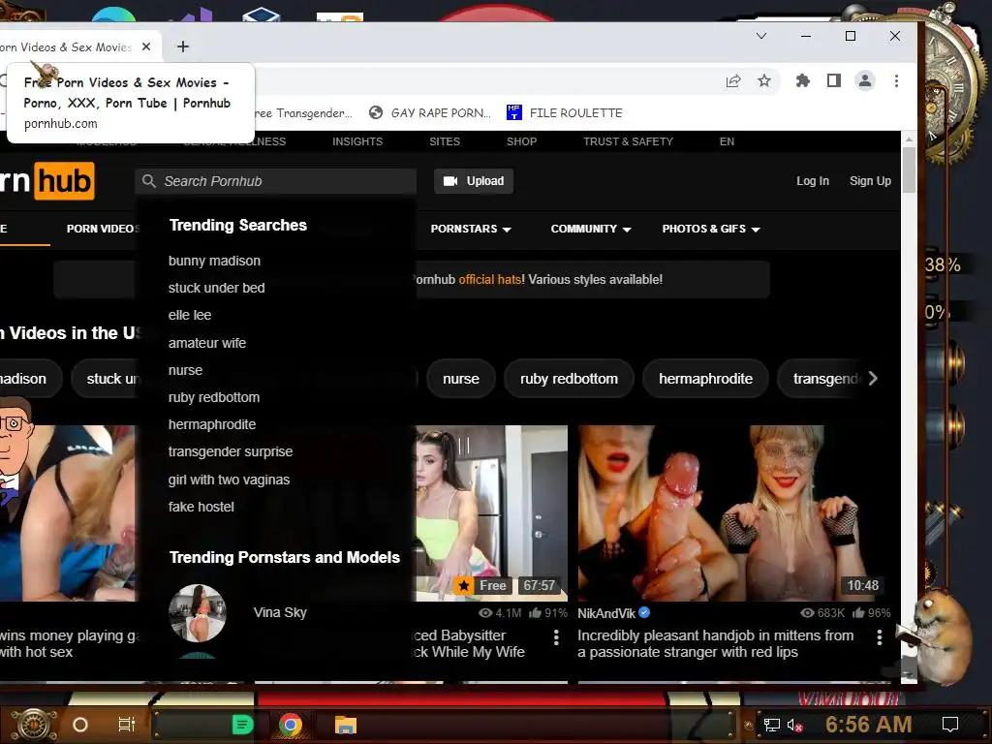Expand the PORNSTARS dropdown menu

pos(471,229)
